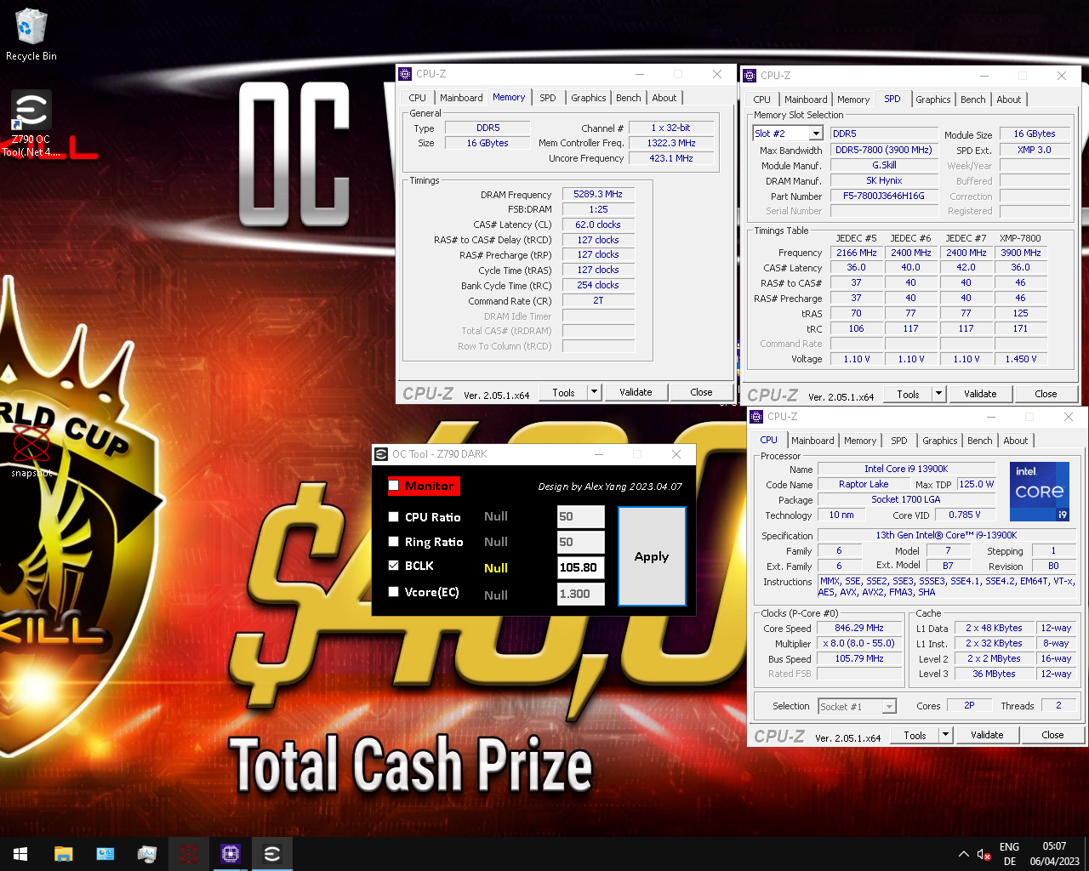Open the Slot #2 memory slot dropdown
The image size is (1089, 871).
(816, 134)
